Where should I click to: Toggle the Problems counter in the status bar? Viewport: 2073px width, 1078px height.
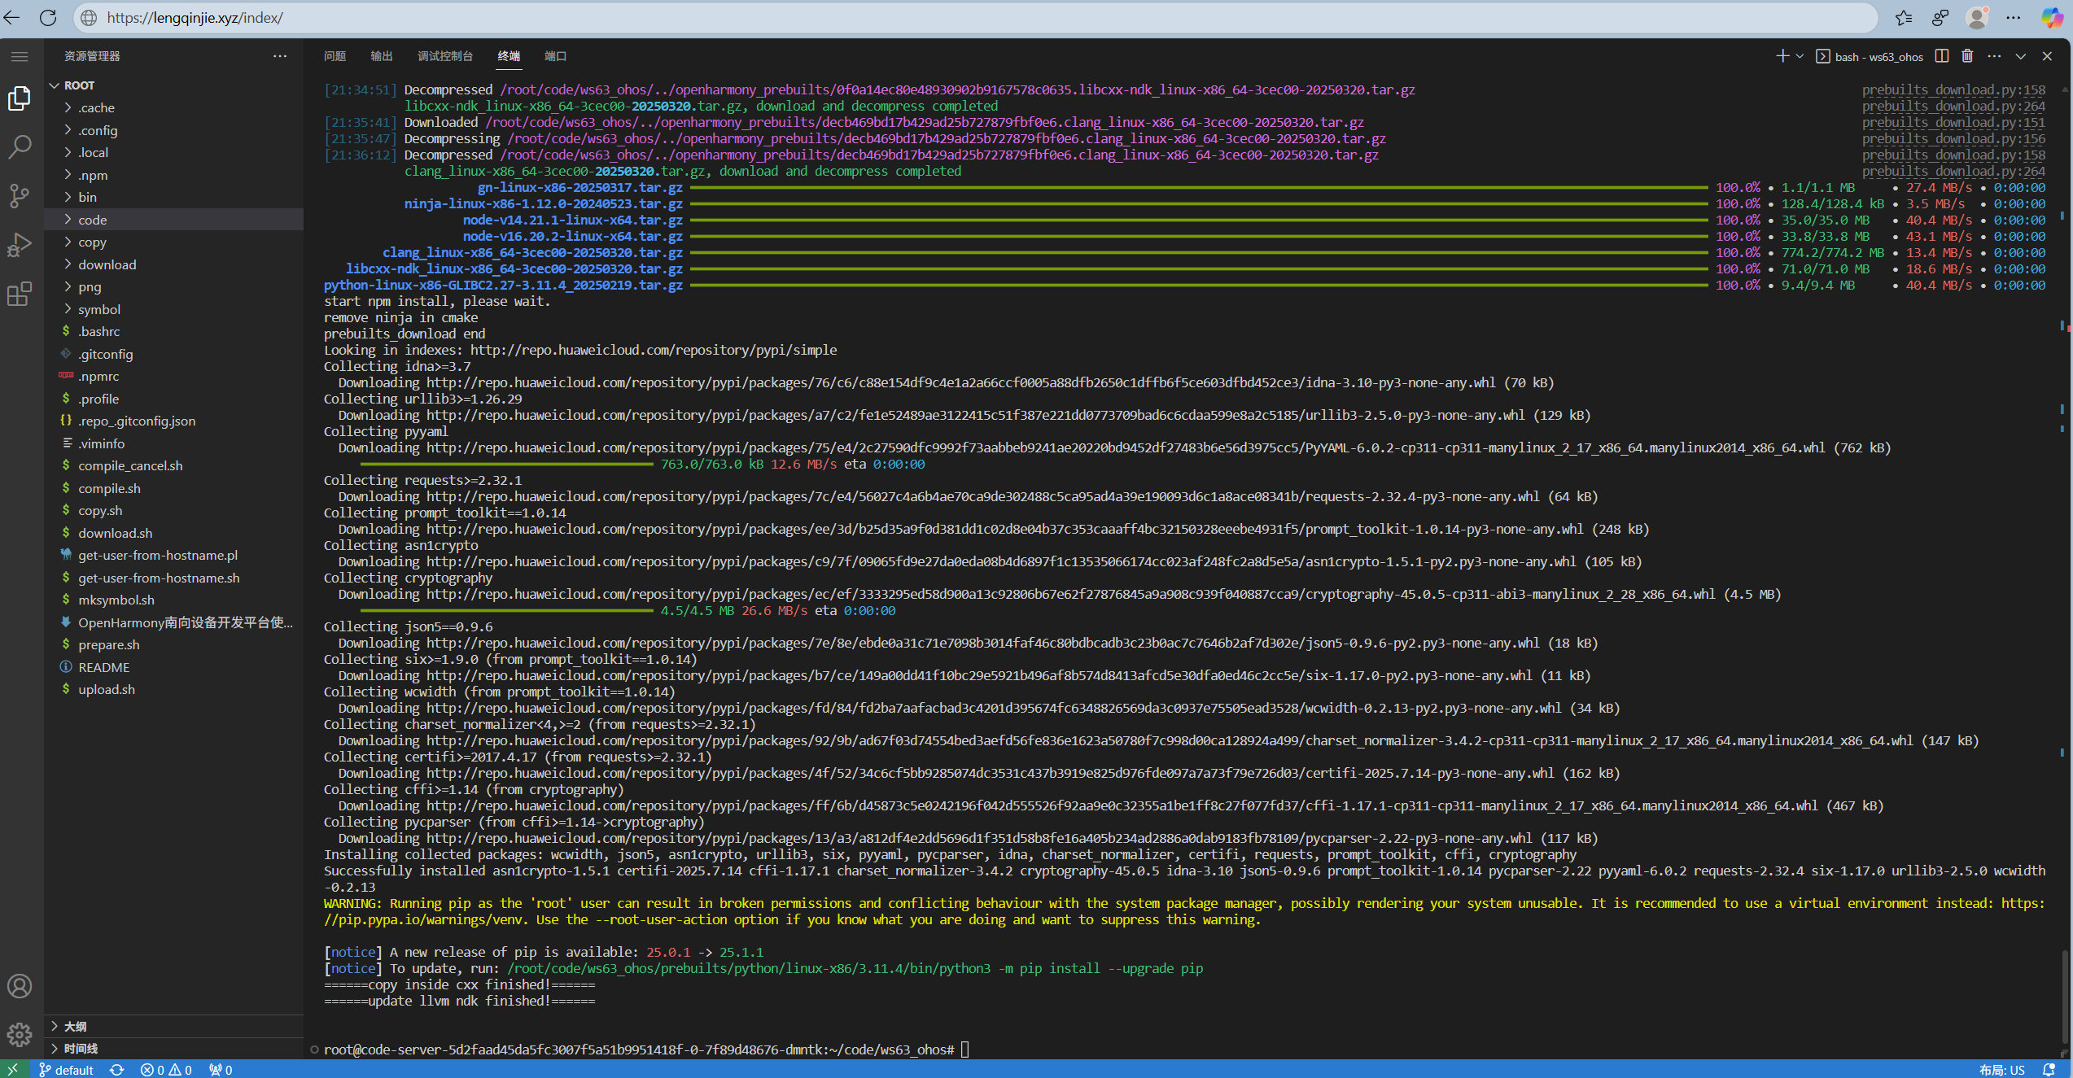coord(165,1069)
